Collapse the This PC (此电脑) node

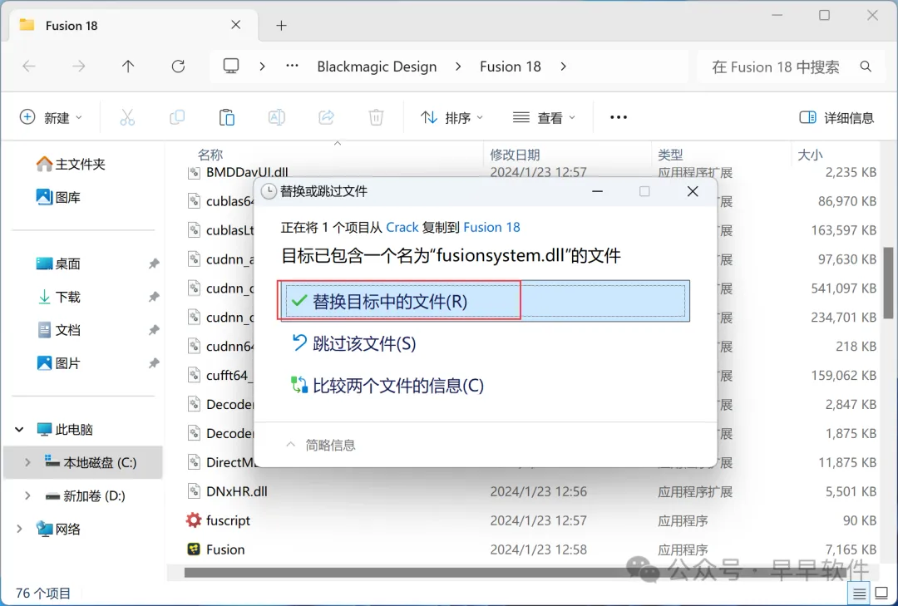pos(19,429)
